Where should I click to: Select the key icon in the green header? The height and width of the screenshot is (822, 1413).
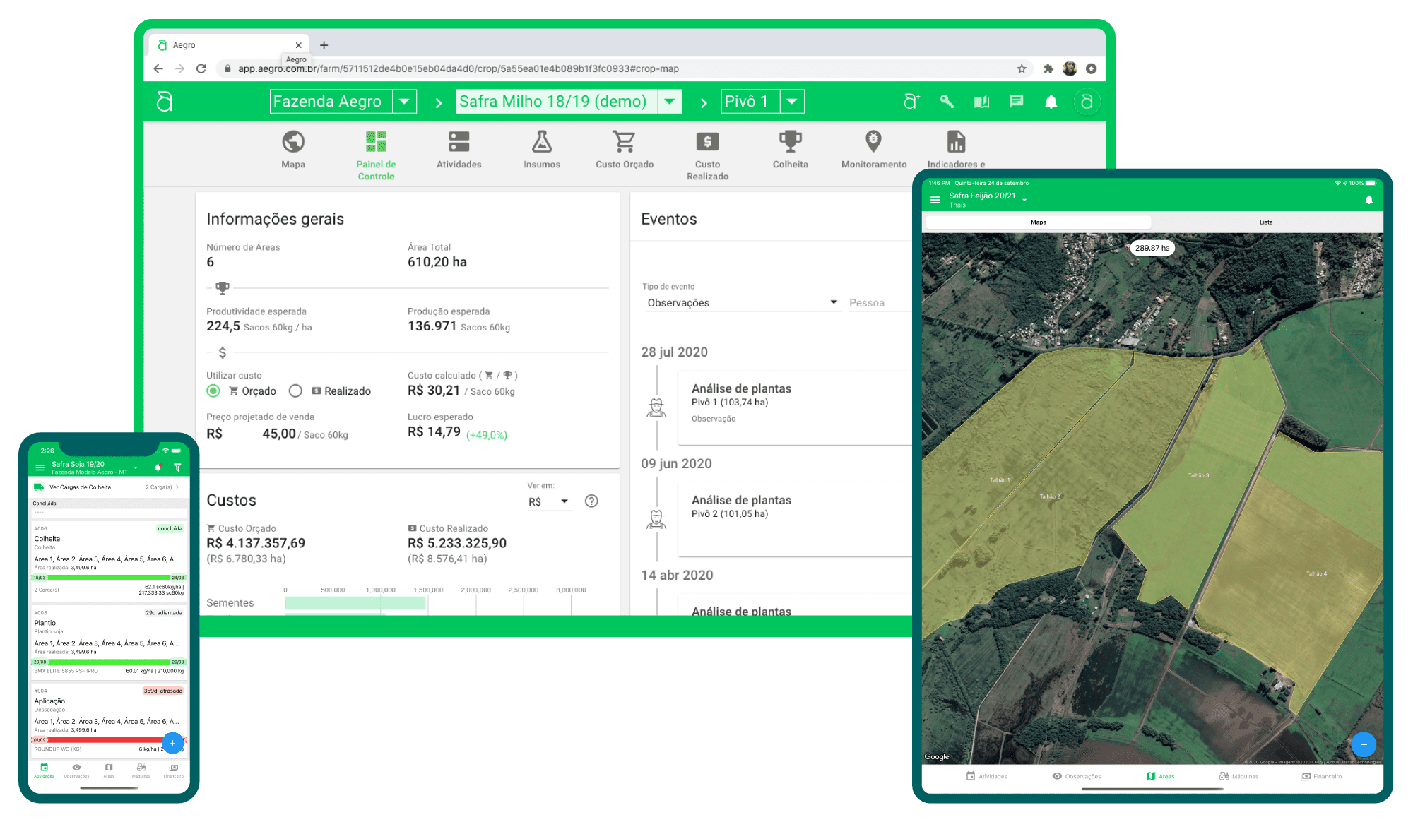(x=947, y=101)
